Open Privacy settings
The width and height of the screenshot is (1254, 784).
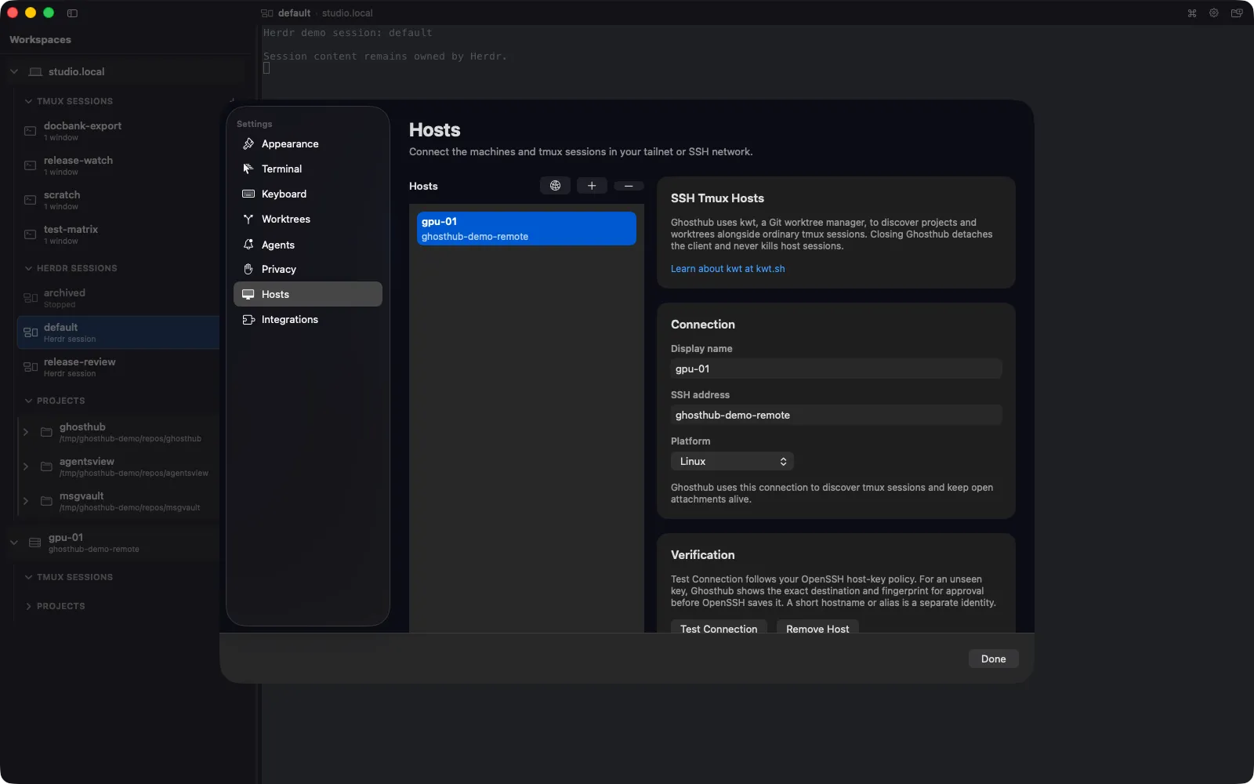point(308,270)
